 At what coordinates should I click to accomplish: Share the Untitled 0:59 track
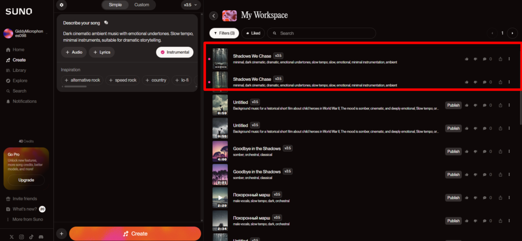500,105
